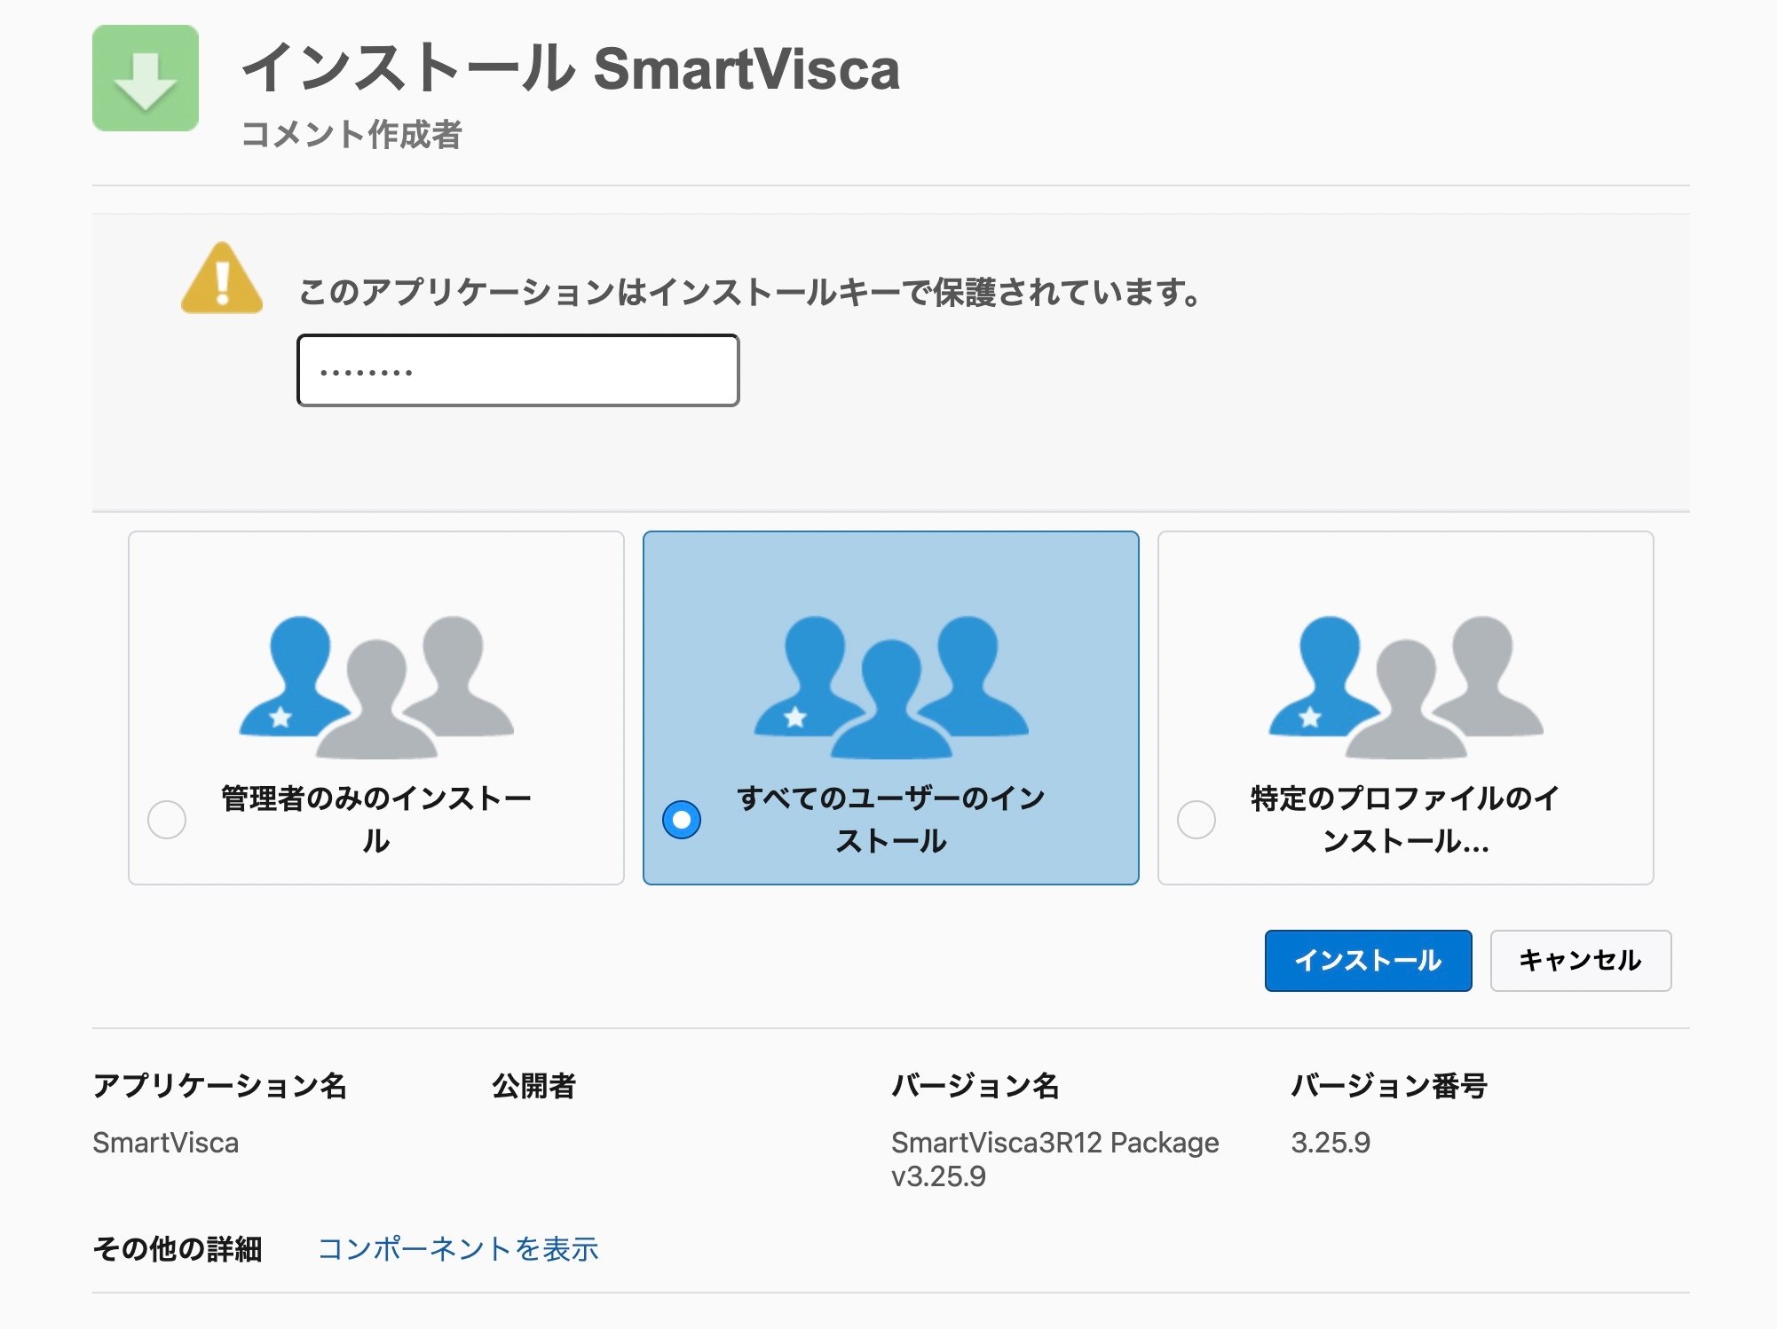The height and width of the screenshot is (1329, 1777).
Task: Click the admins-only install users icon
Action: [x=376, y=687]
